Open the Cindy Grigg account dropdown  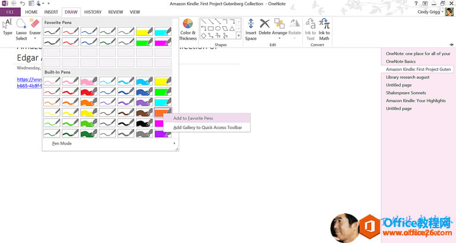pyautogui.click(x=442, y=12)
